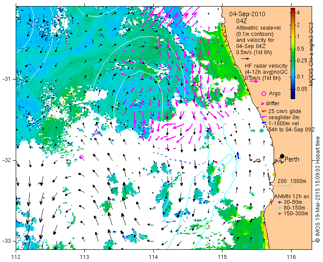Click the colorbar value 0.05
This screenshot has width=323, height=262.
(x=302, y=89)
